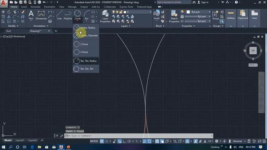Toggle polar tracking in status bar
This screenshot has width=267, height=150.
tap(129, 141)
